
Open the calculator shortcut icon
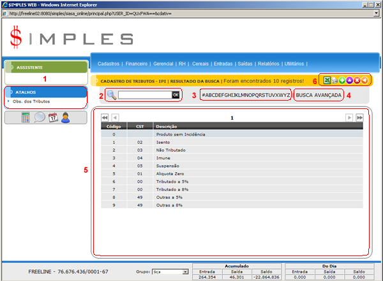coord(26,117)
